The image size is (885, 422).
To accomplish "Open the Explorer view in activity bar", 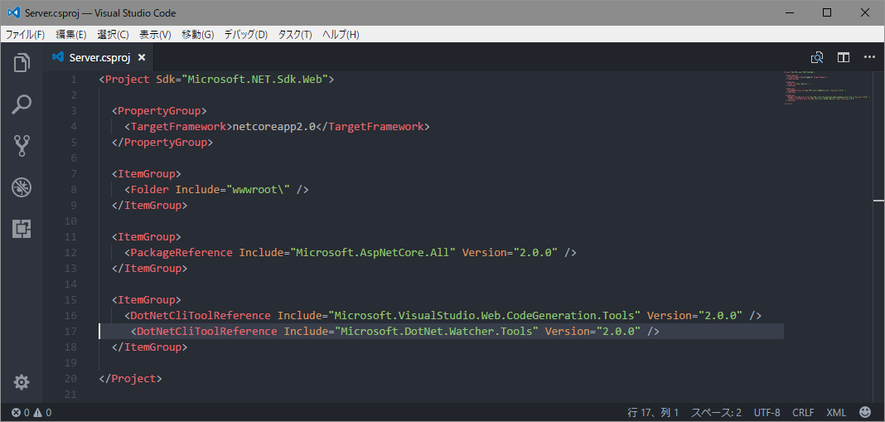I will tap(22, 62).
